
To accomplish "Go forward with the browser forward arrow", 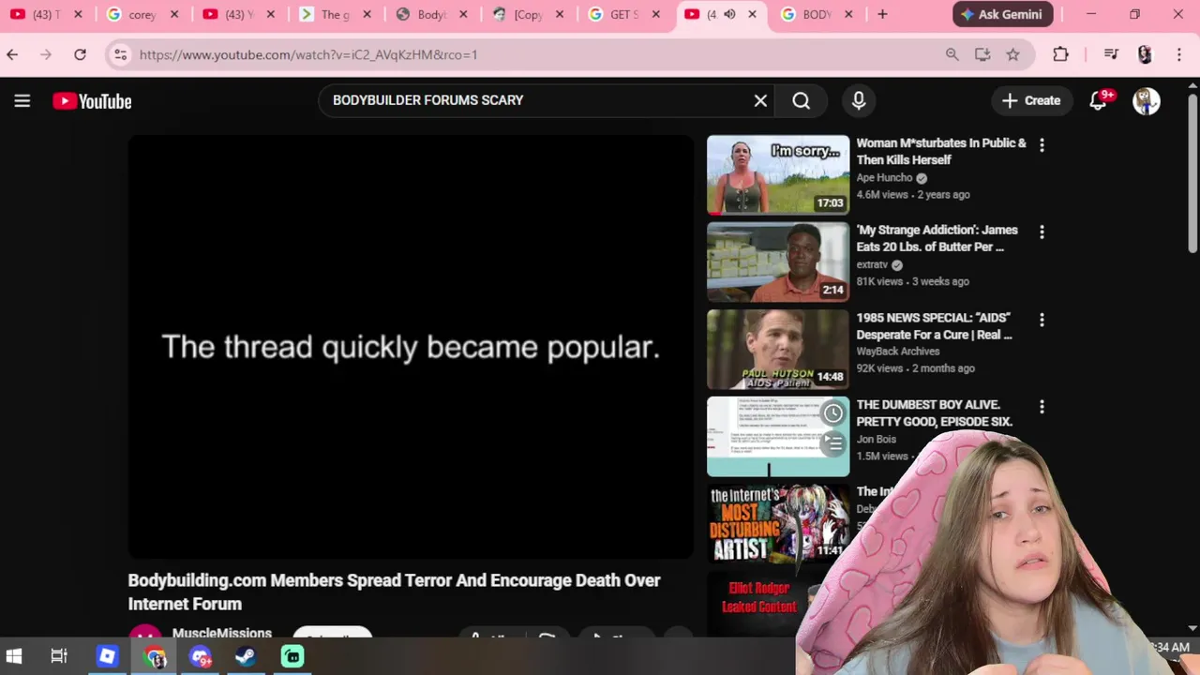I will tap(45, 54).
